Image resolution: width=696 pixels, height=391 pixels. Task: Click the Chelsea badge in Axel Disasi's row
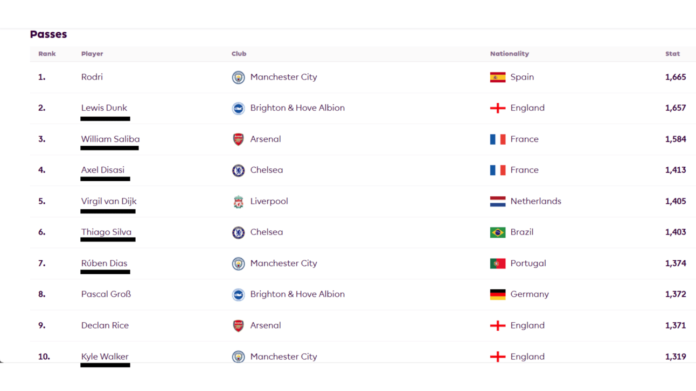(x=238, y=170)
